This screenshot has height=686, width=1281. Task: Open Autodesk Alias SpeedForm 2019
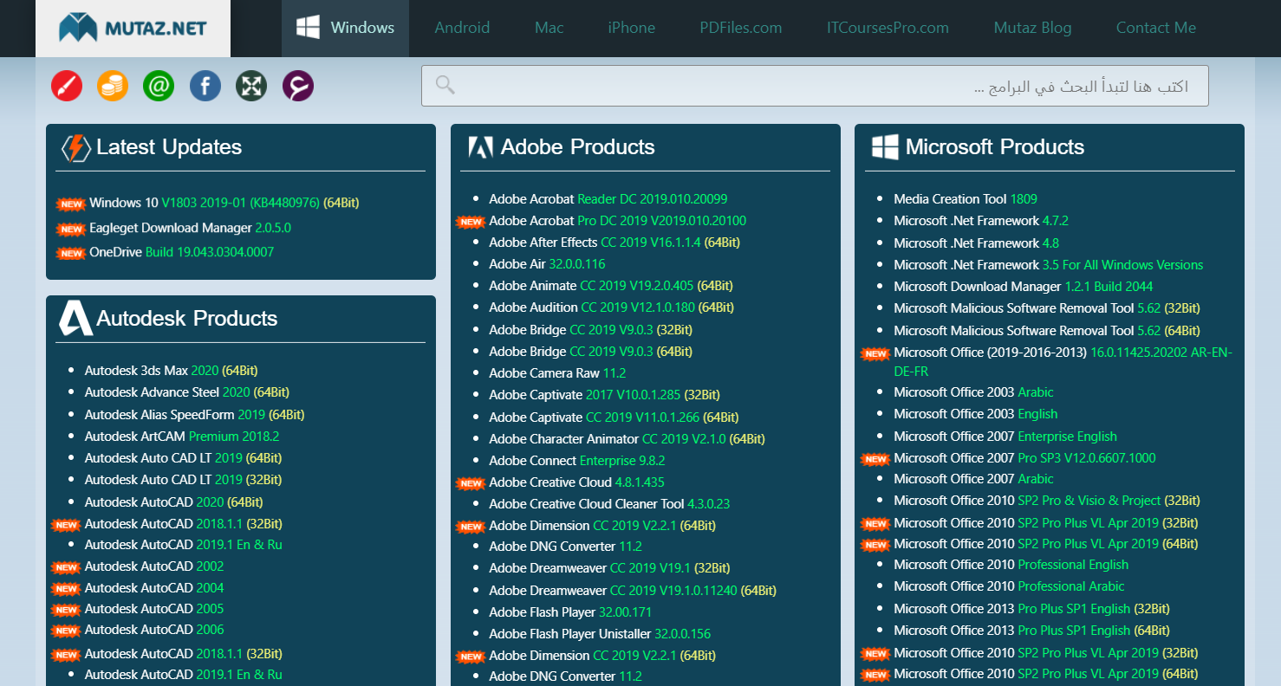click(194, 415)
